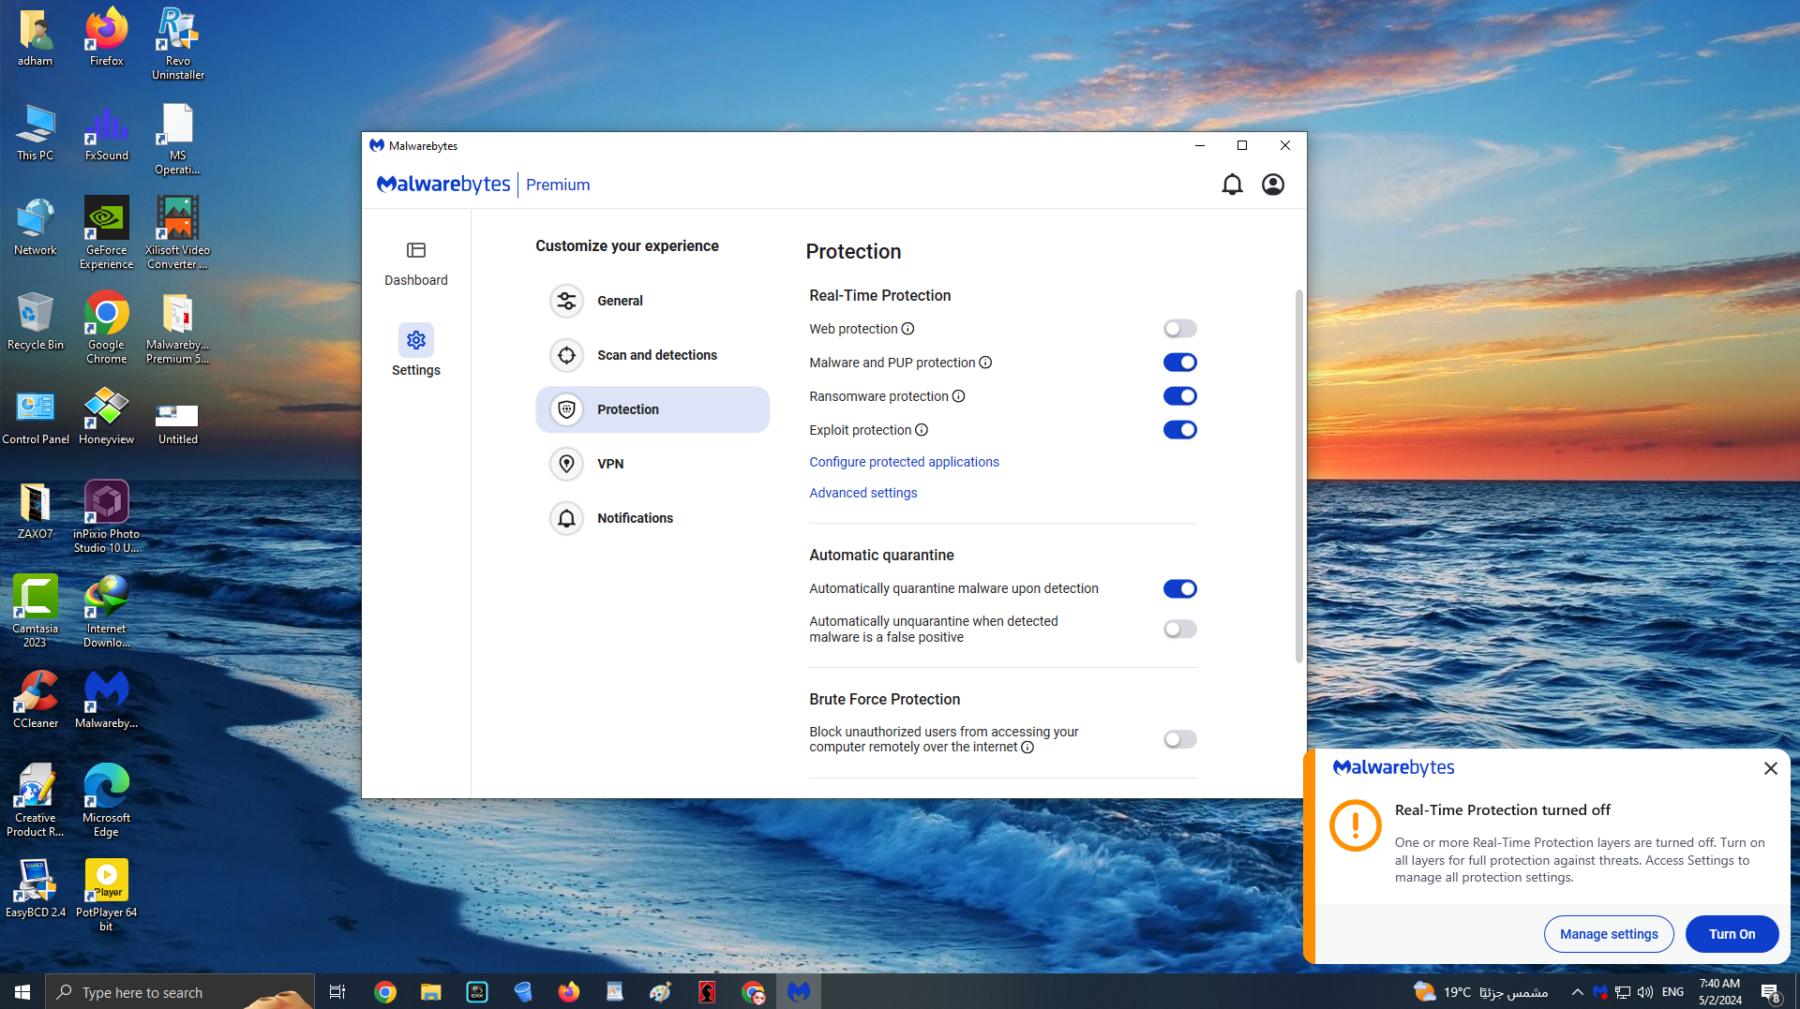Open Task View on the taskbar
Screen dimensions: 1800x1009
[x=337, y=992]
